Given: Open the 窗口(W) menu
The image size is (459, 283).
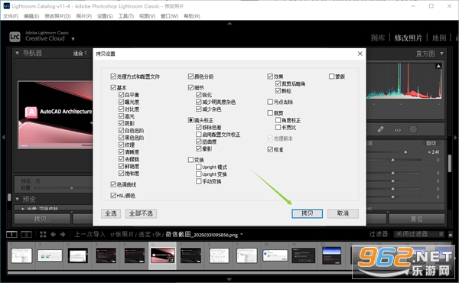Looking at the screenshot, I should 169,16.
